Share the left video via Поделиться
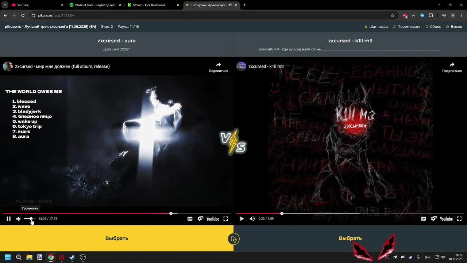This screenshot has height=263, width=467. pos(219,67)
